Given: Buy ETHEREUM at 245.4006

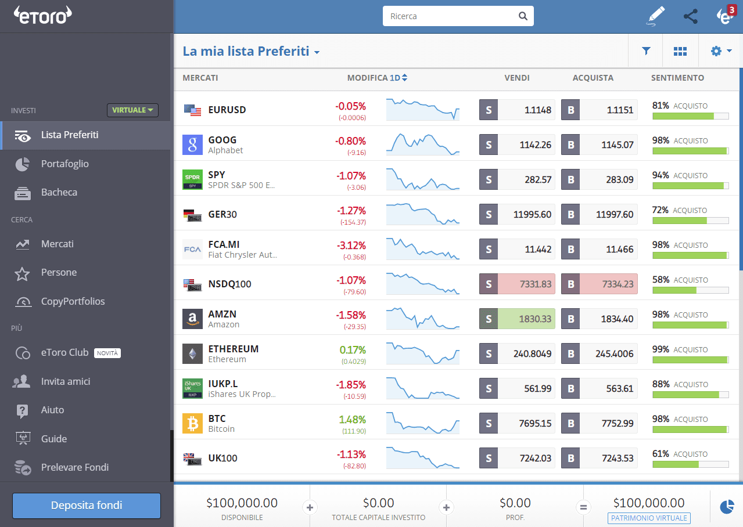Looking at the screenshot, I should 599,353.
